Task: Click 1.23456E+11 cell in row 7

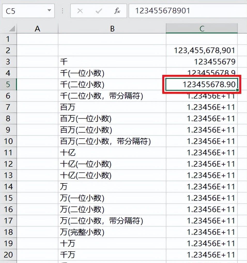Action: (x=202, y=107)
